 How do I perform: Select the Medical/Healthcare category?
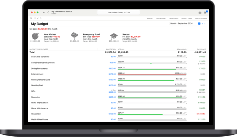(40, 119)
